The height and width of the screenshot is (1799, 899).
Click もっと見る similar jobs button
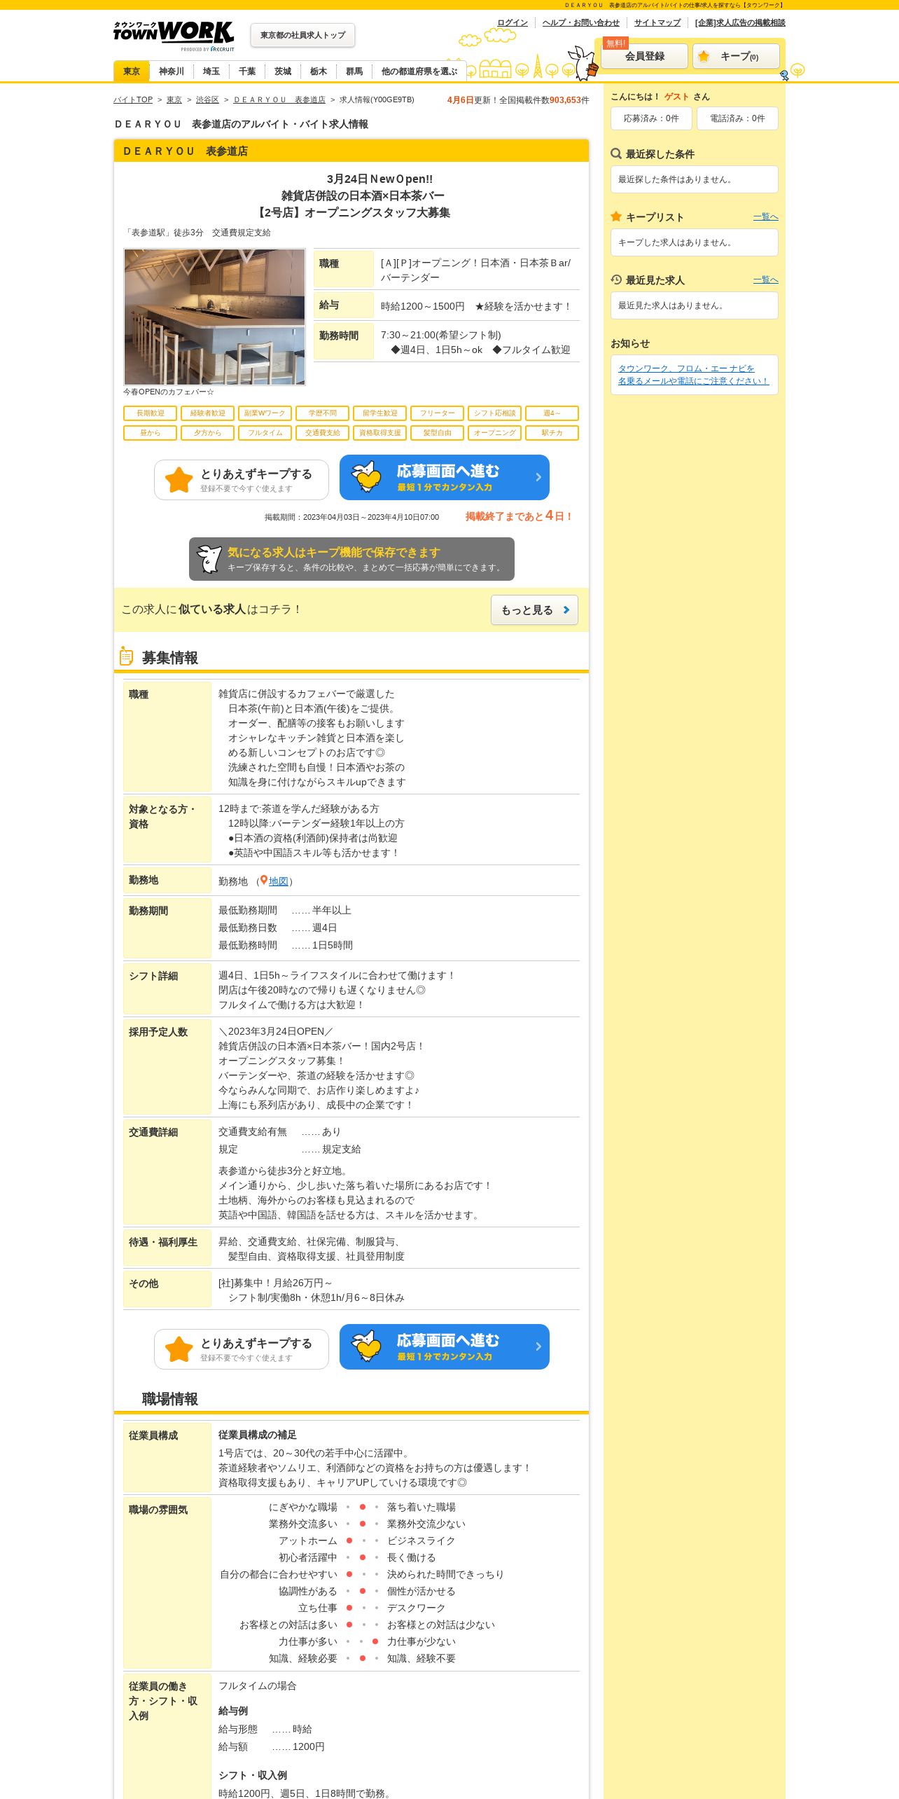[x=534, y=610]
